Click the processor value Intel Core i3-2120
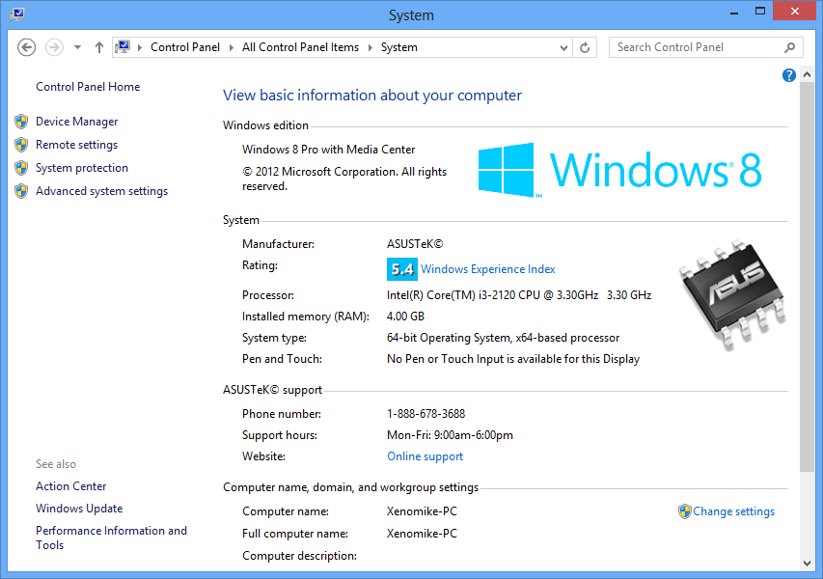Screen dimensions: 823x579 pos(518,295)
